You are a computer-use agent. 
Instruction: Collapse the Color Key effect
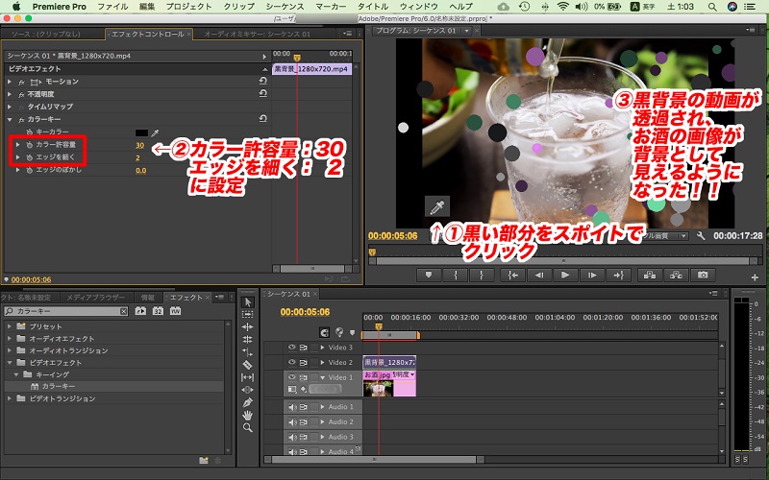coord(10,119)
